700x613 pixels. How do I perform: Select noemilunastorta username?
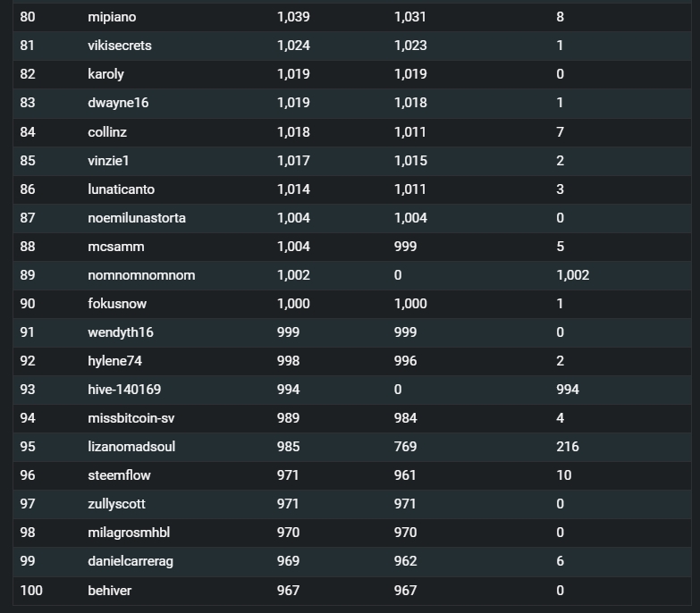[x=137, y=218]
